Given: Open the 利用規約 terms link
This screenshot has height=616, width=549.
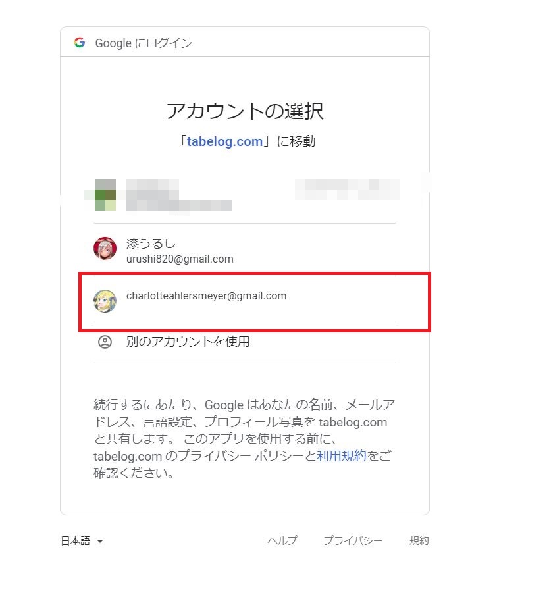Looking at the screenshot, I should click(342, 455).
